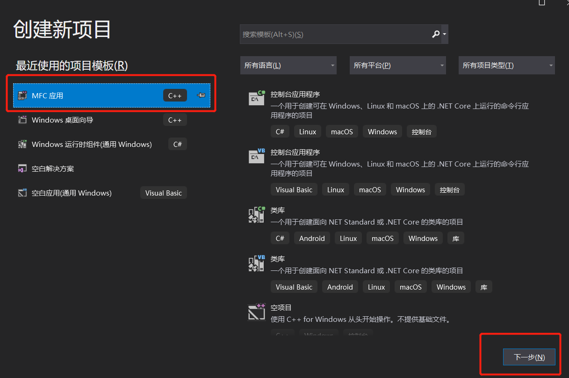Click the 下一步(N) button
This screenshot has height=378, width=569.
click(529, 357)
